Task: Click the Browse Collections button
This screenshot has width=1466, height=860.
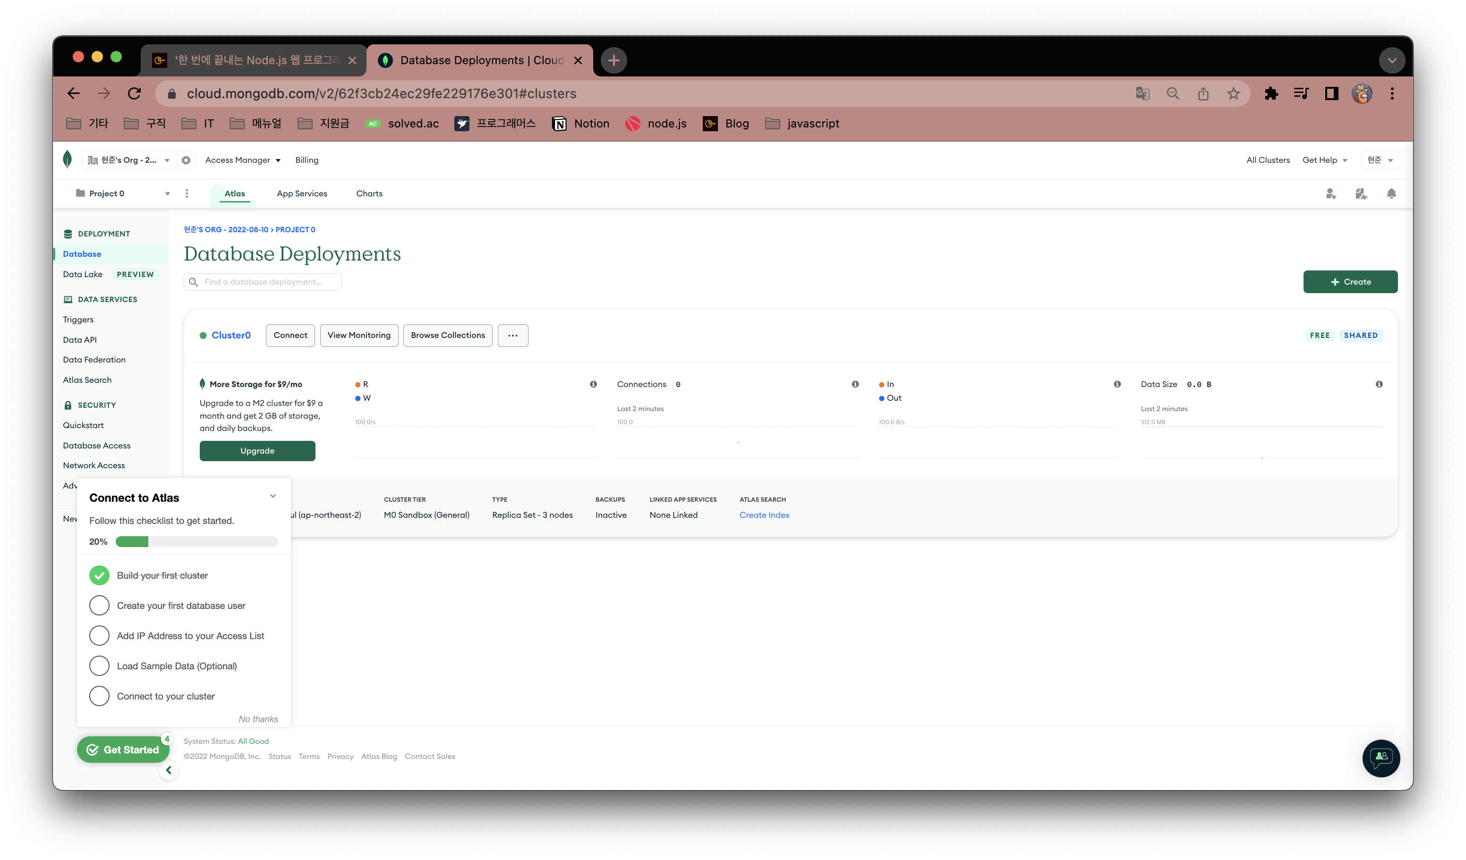Action: 447,336
